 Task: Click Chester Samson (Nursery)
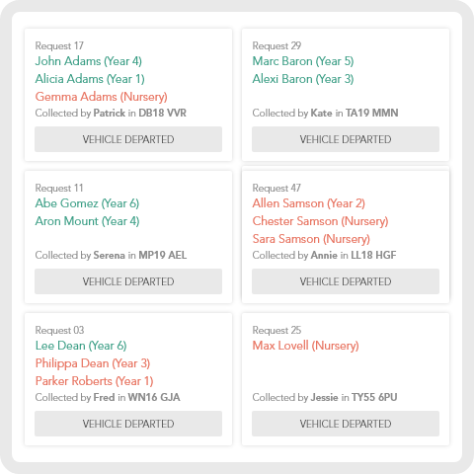coord(321,221)
